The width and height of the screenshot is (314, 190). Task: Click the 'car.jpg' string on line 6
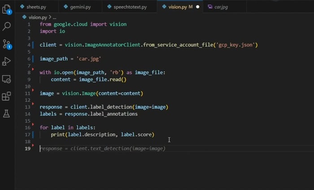(x=89, y=59)
